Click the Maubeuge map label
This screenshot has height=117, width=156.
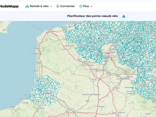coord(151,80)
